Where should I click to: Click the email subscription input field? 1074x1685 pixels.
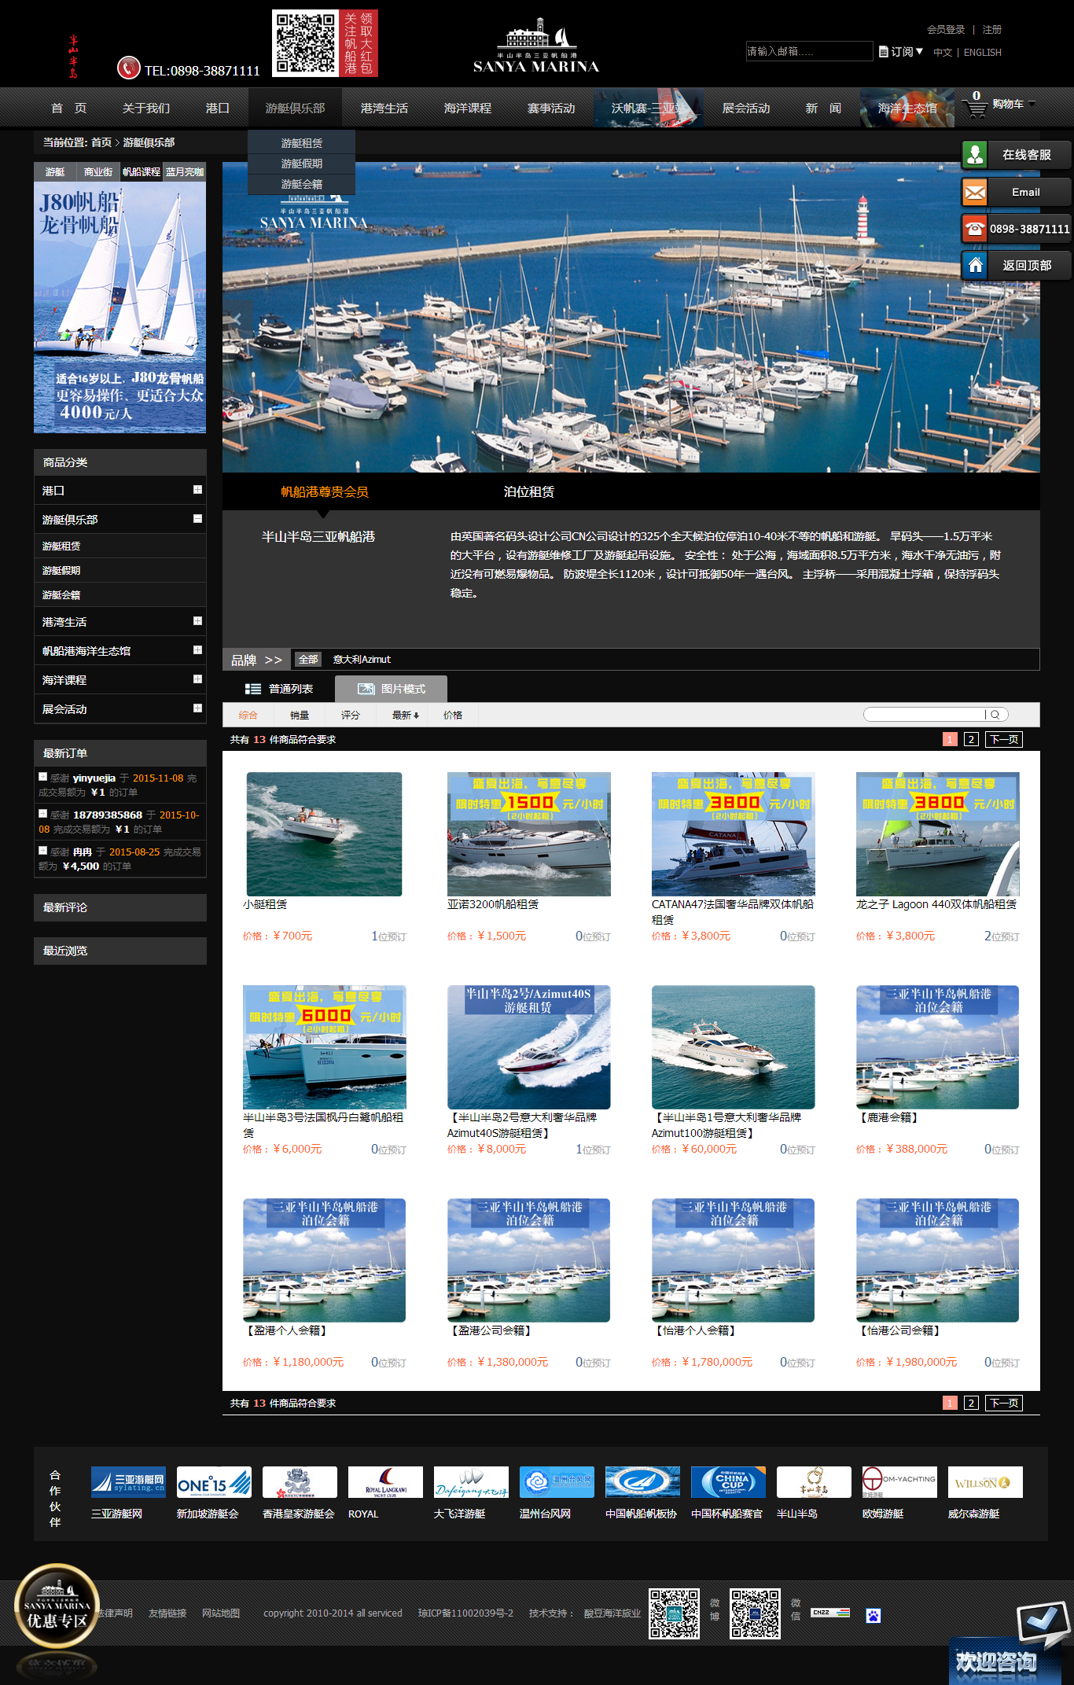(808, 52)
